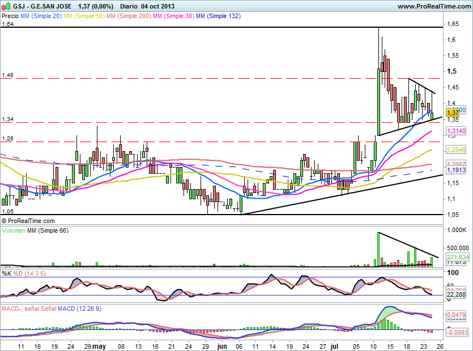Open the Precio panel label
The height and width of the screenshot is (351, 473).
(x=10, y=16)
